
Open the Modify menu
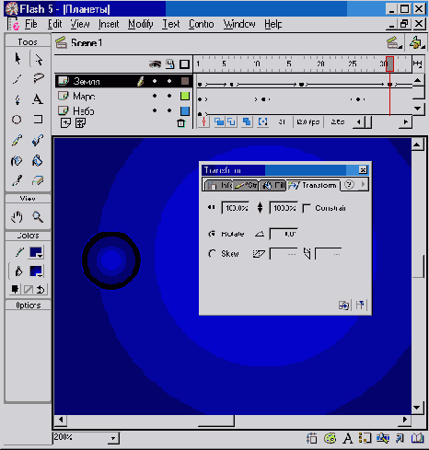(x=141, y=24)
